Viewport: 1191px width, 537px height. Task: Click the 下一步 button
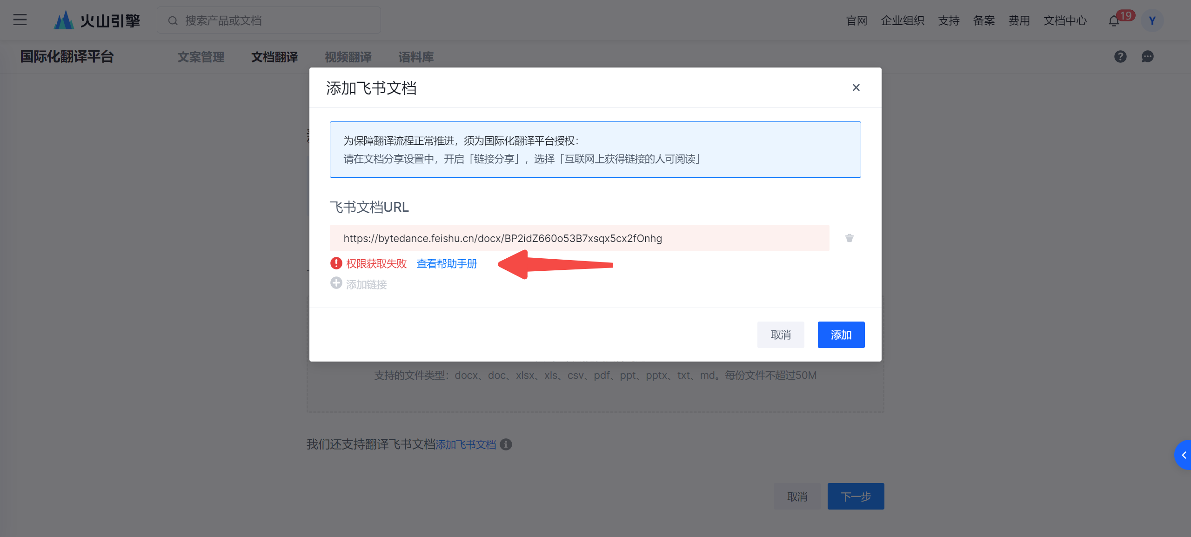pyautogui.click(x=856, y=496)
